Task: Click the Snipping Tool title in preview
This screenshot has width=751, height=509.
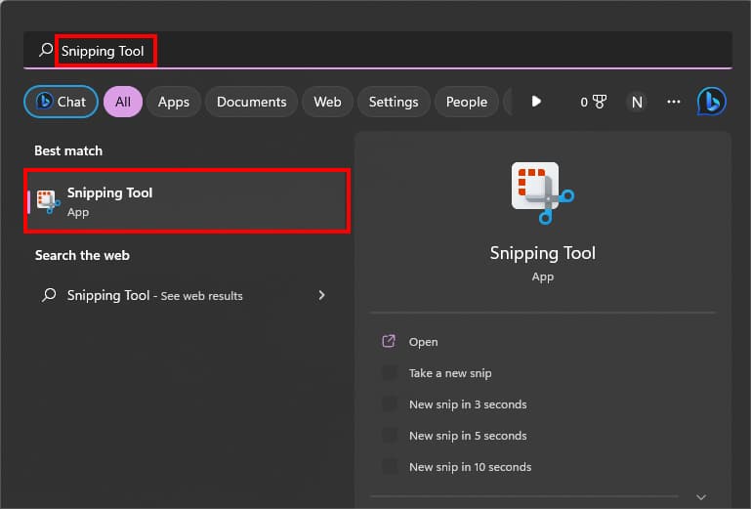Action: pyautogui.click(x=543, y=253)
